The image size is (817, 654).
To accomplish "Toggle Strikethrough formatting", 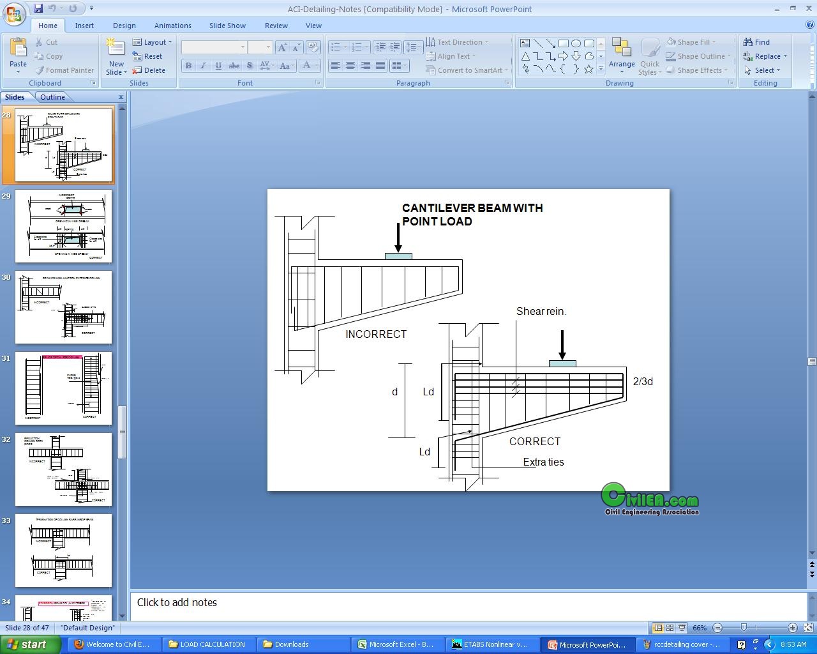I will click(234, 66).
